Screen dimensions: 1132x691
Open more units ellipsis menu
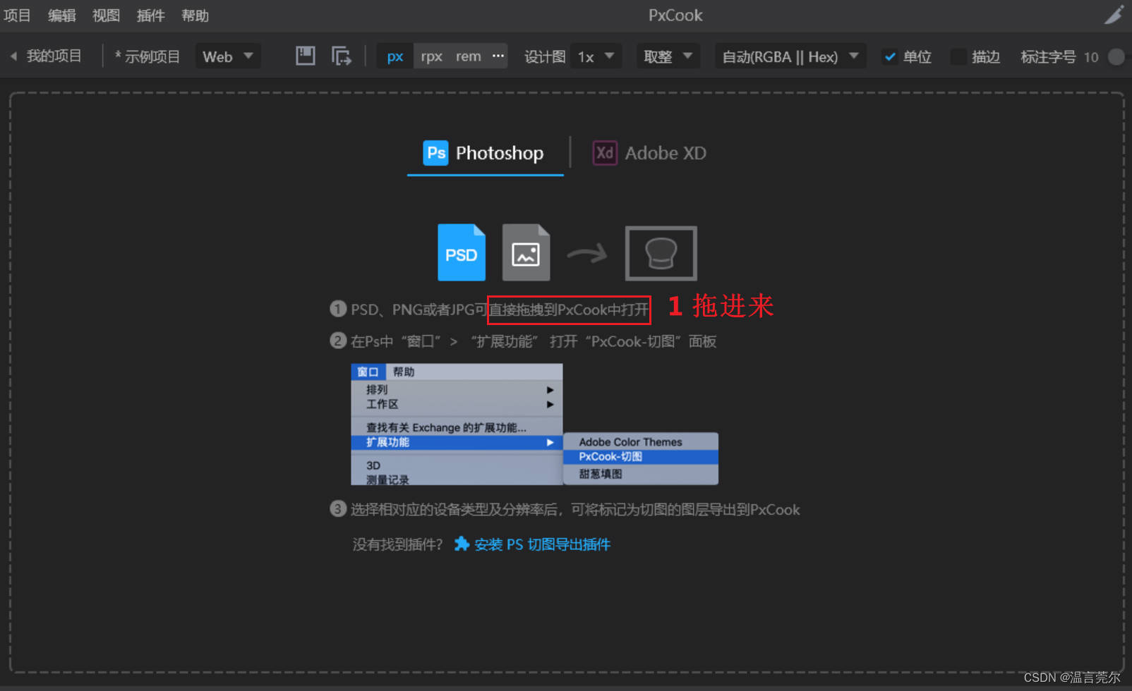click(x=498, y=56)
